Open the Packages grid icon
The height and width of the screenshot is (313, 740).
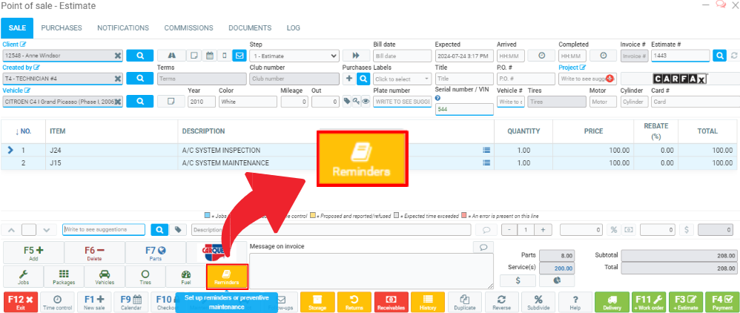point(64,277)
